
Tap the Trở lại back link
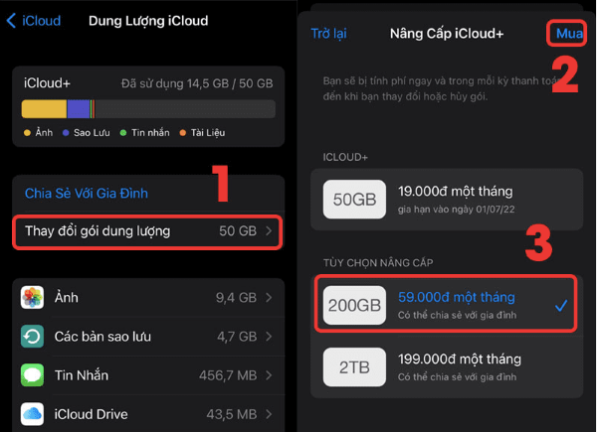[328, 34]
